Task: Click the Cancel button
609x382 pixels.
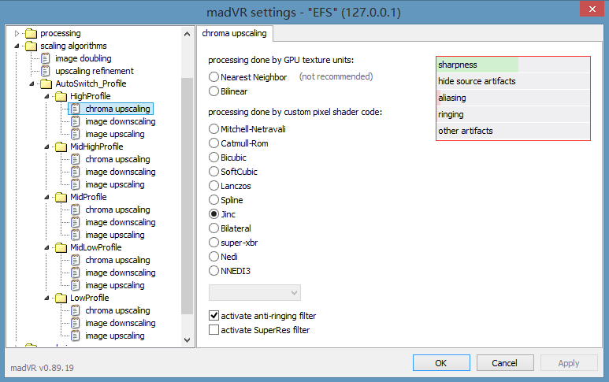Action: (504, 363)
